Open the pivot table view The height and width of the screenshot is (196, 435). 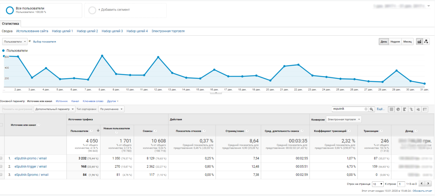pos(425,109)
